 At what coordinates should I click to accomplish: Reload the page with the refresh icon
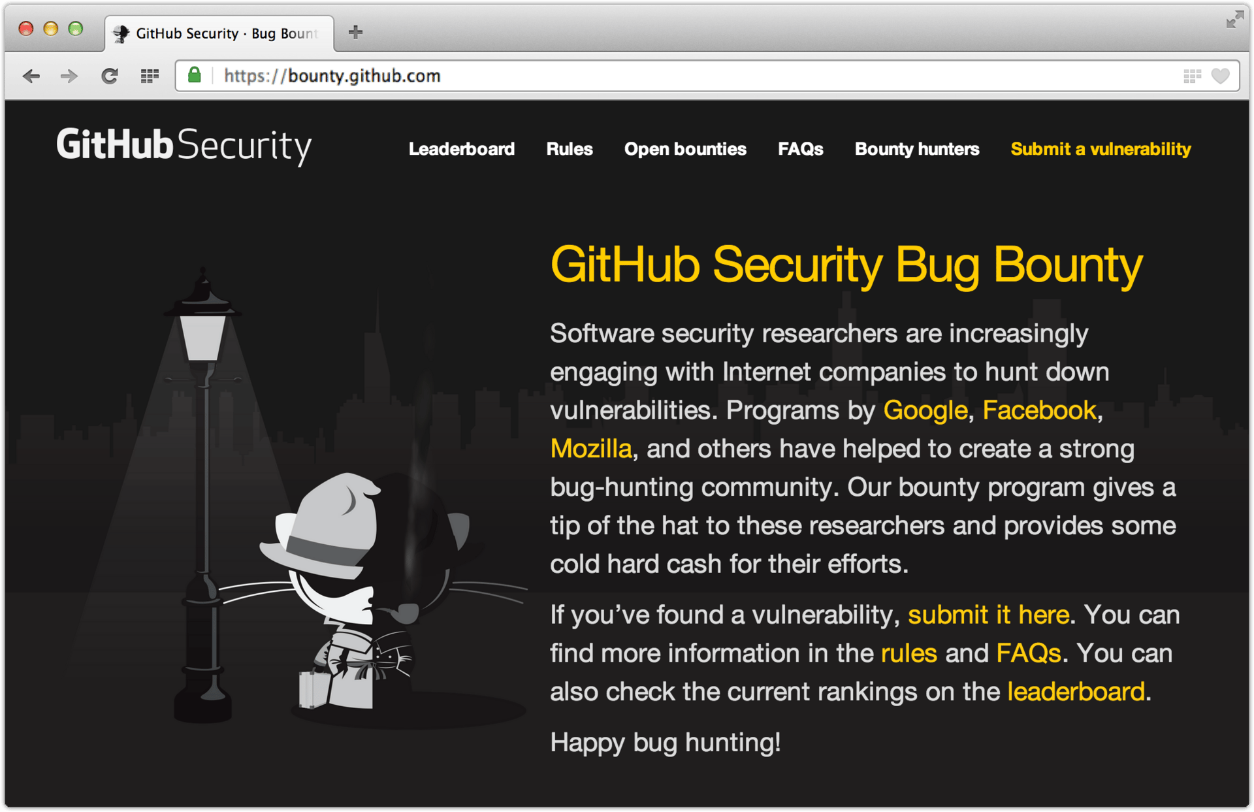point(109,76)
